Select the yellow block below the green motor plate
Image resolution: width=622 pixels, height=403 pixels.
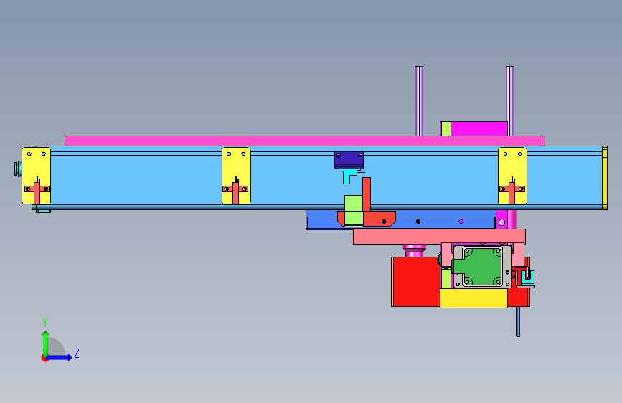coord(473,298)
